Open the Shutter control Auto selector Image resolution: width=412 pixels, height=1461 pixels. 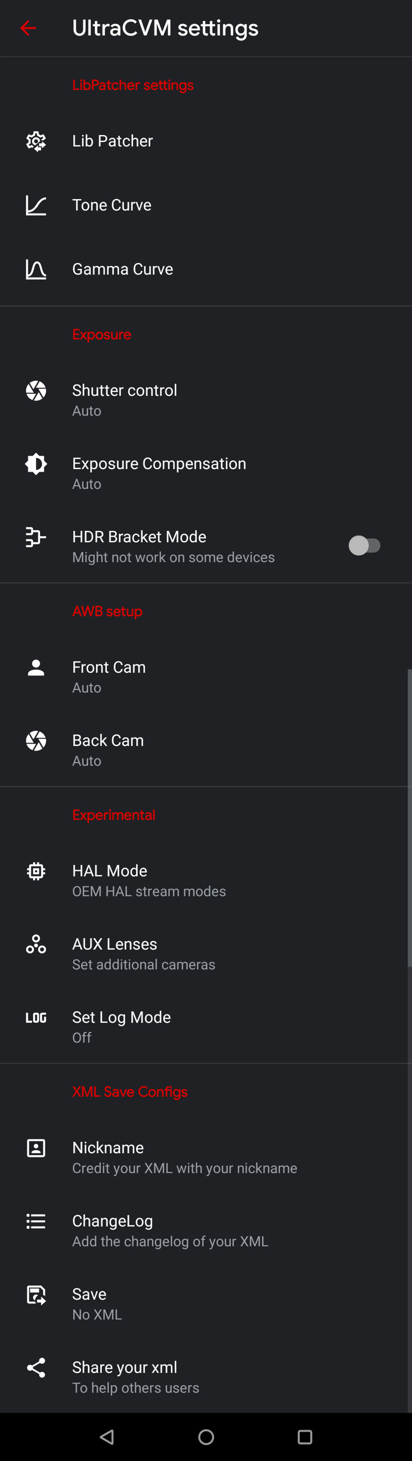172,399
